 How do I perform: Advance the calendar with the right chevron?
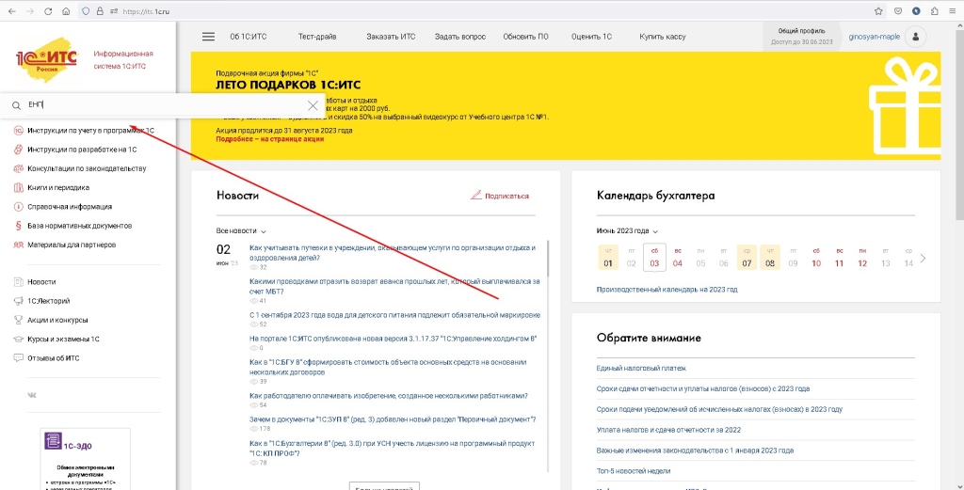(923, 258)
